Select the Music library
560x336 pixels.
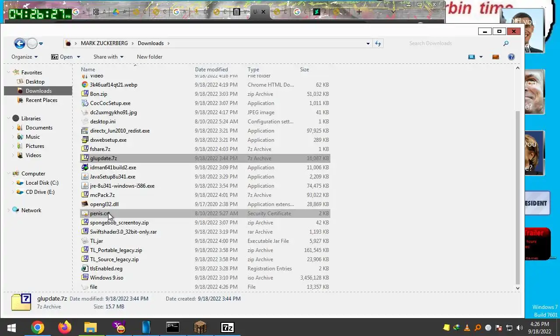point(33,137)
